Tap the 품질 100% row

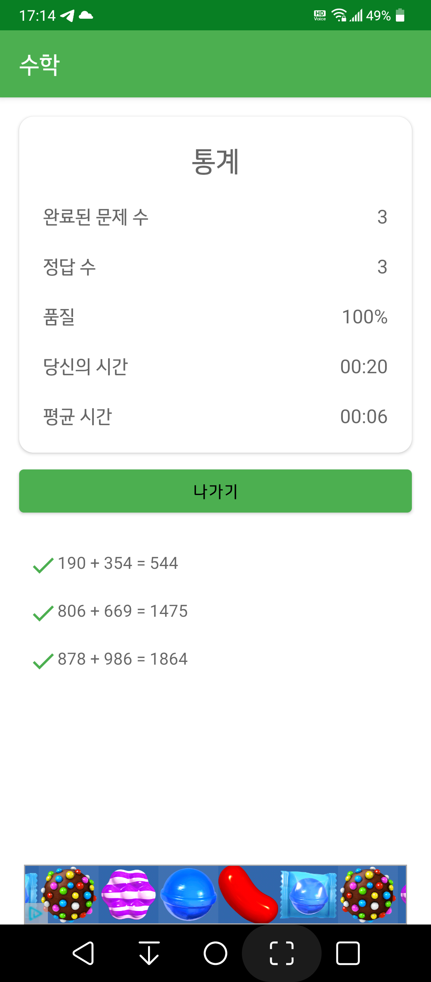click(x=215, y=317)
